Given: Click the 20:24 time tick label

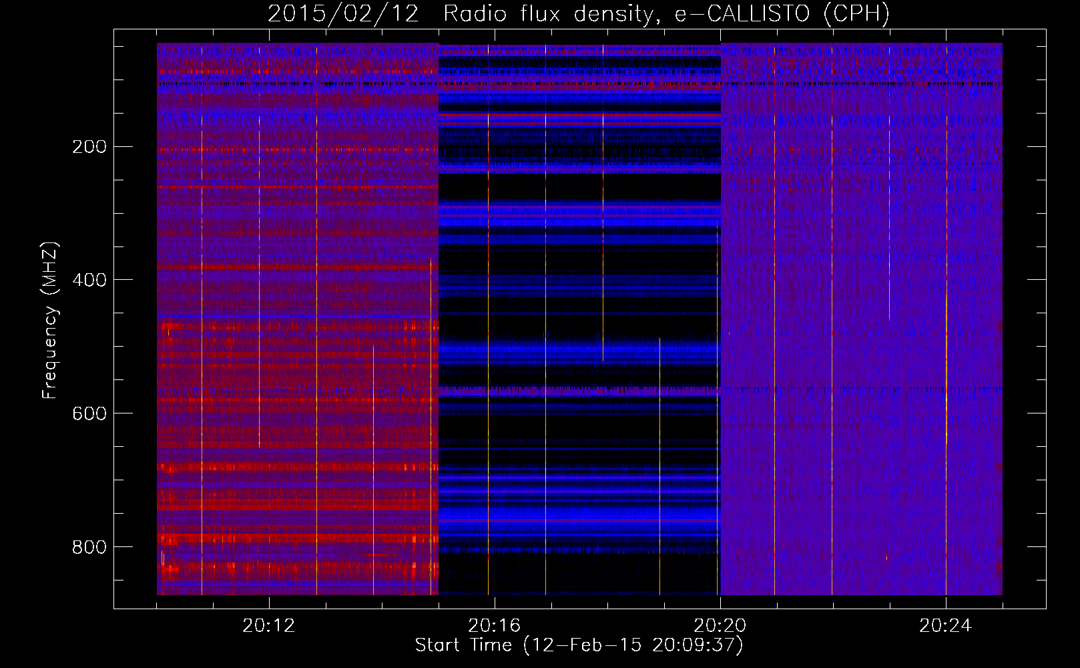Looking at the screenshot, I should tap(946, 626).
